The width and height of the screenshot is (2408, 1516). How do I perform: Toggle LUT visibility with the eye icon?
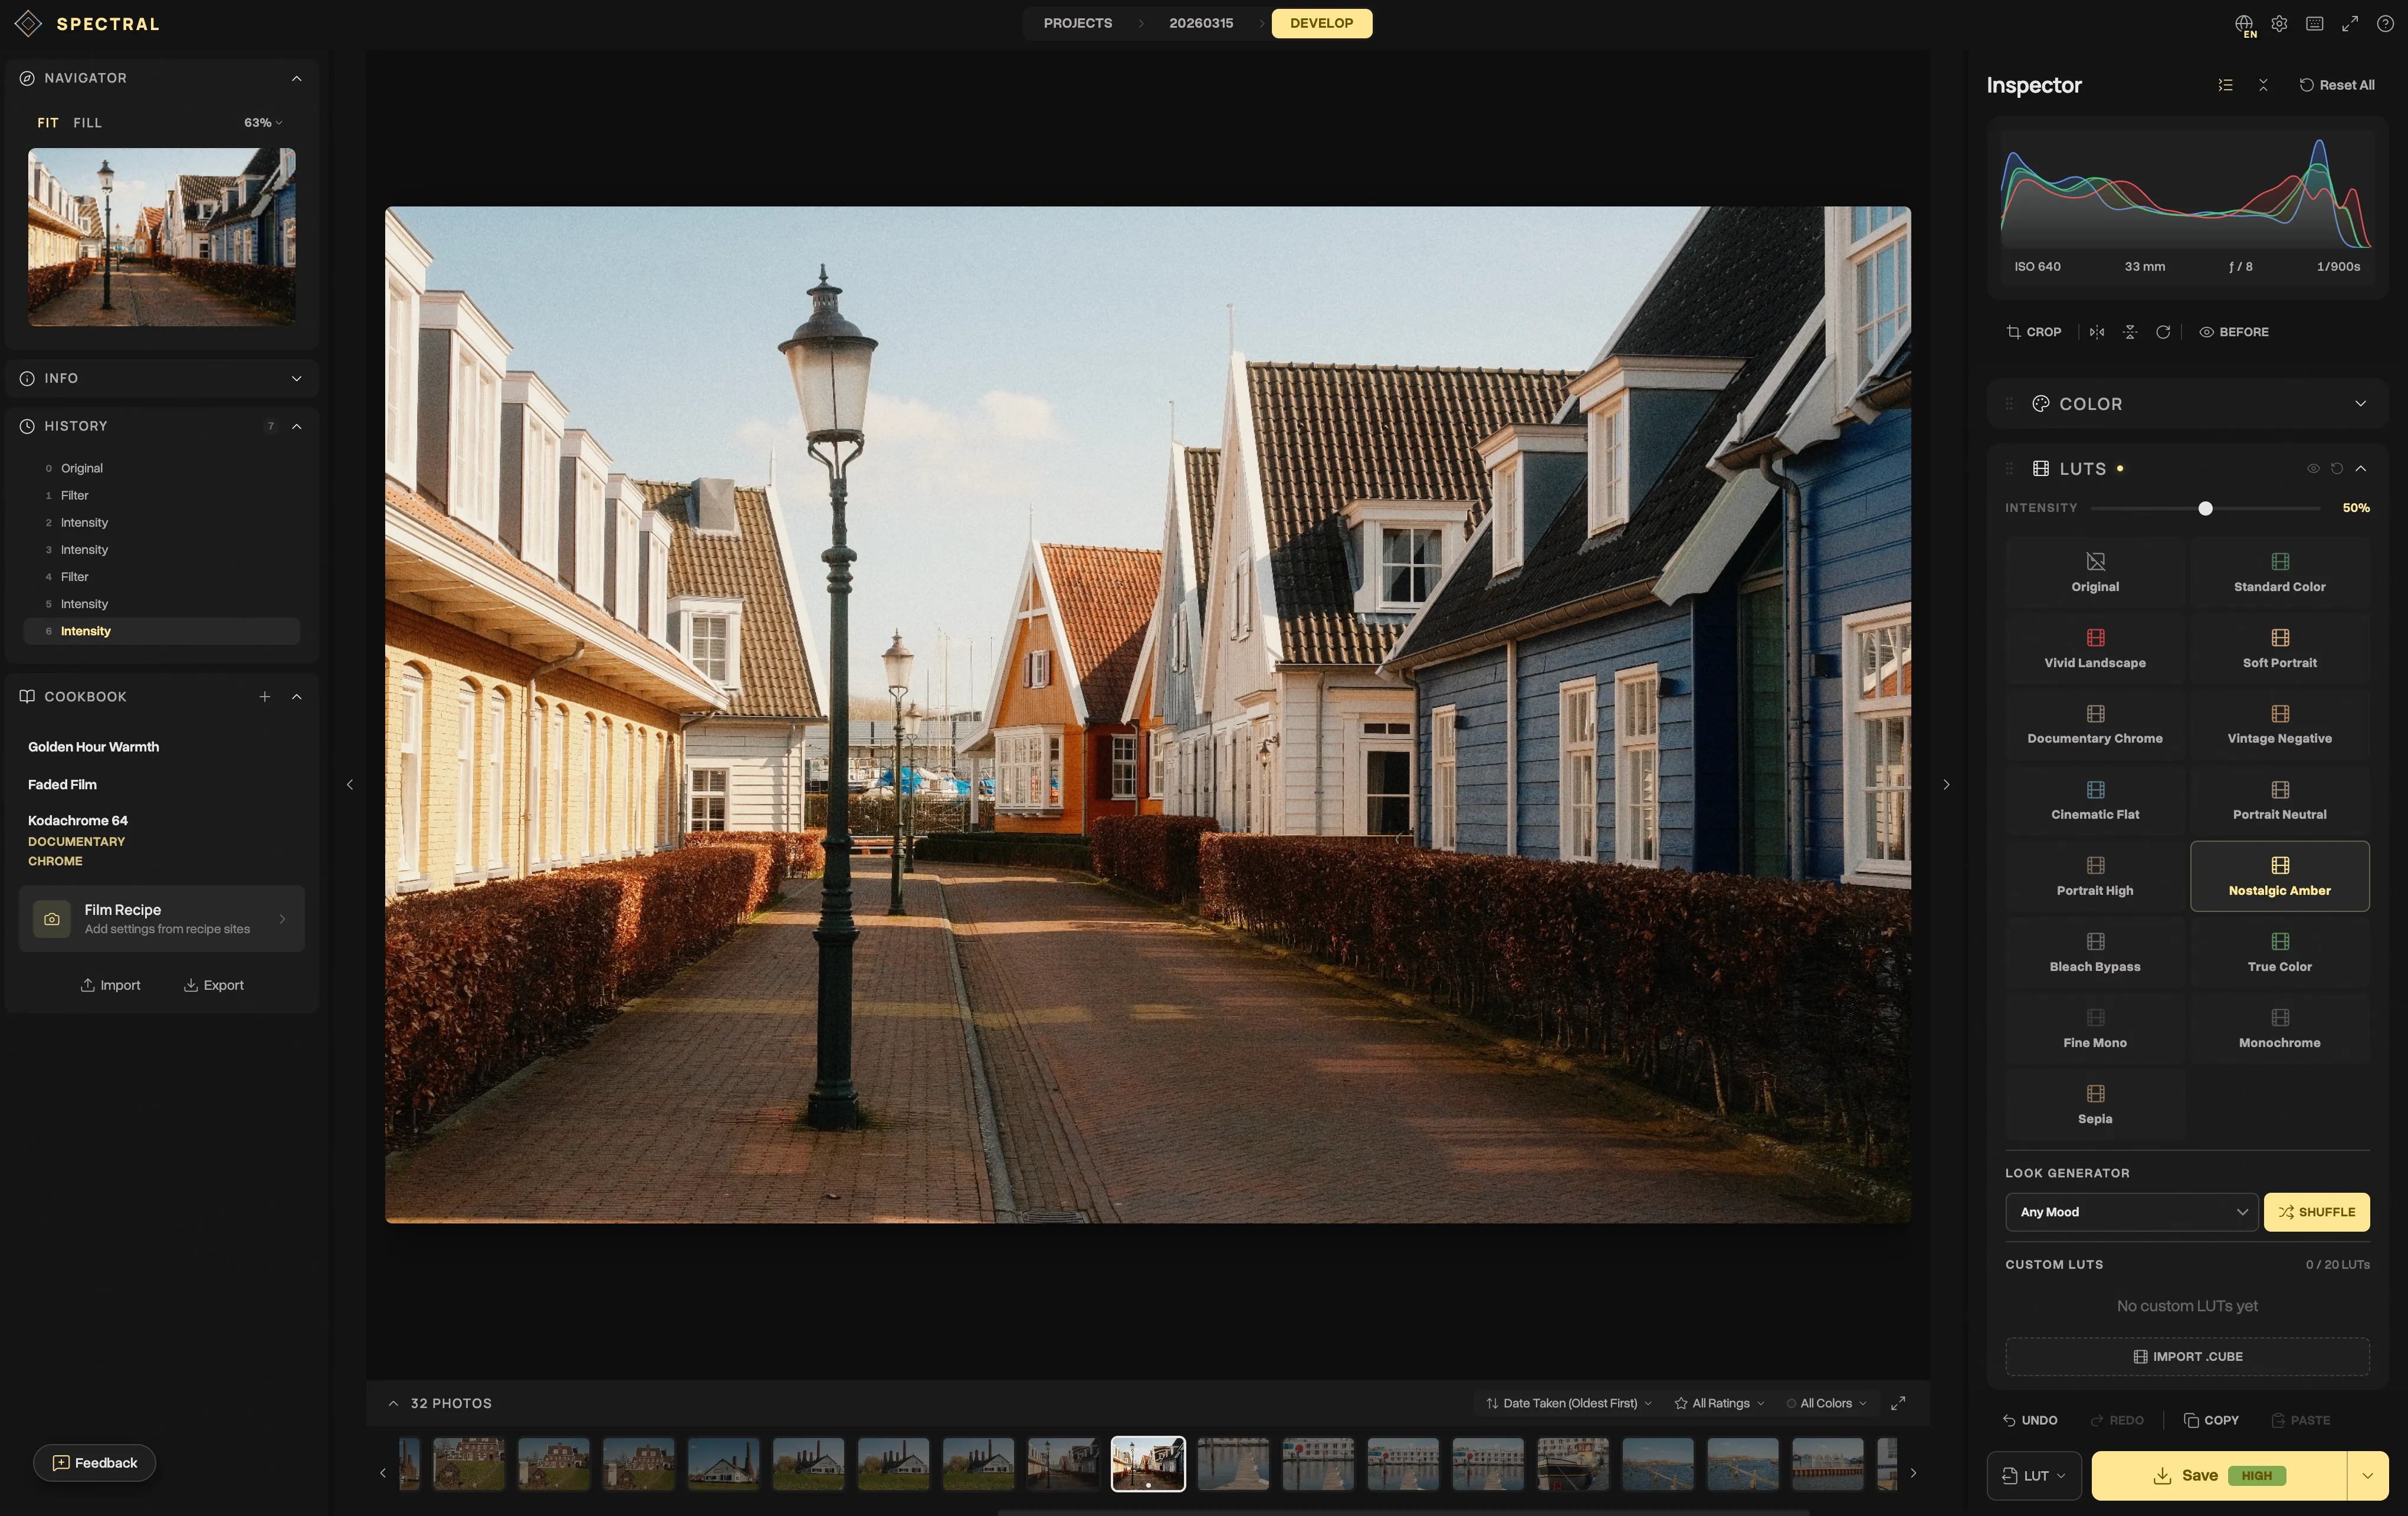point(2313,468)
